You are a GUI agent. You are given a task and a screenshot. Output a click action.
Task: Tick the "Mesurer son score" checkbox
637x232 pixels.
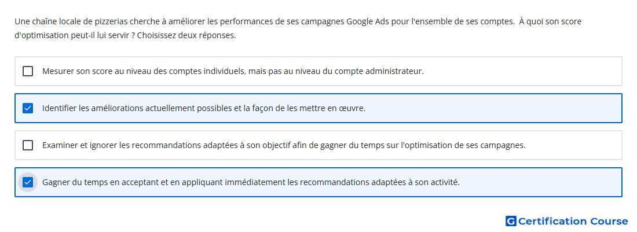coord(28,71)
